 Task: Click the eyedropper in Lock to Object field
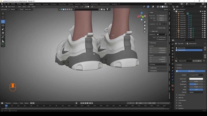[x=166, y=34]
